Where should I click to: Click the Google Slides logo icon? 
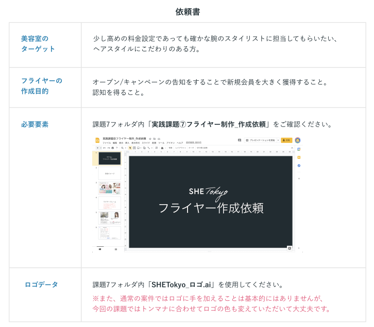point(97,140)
